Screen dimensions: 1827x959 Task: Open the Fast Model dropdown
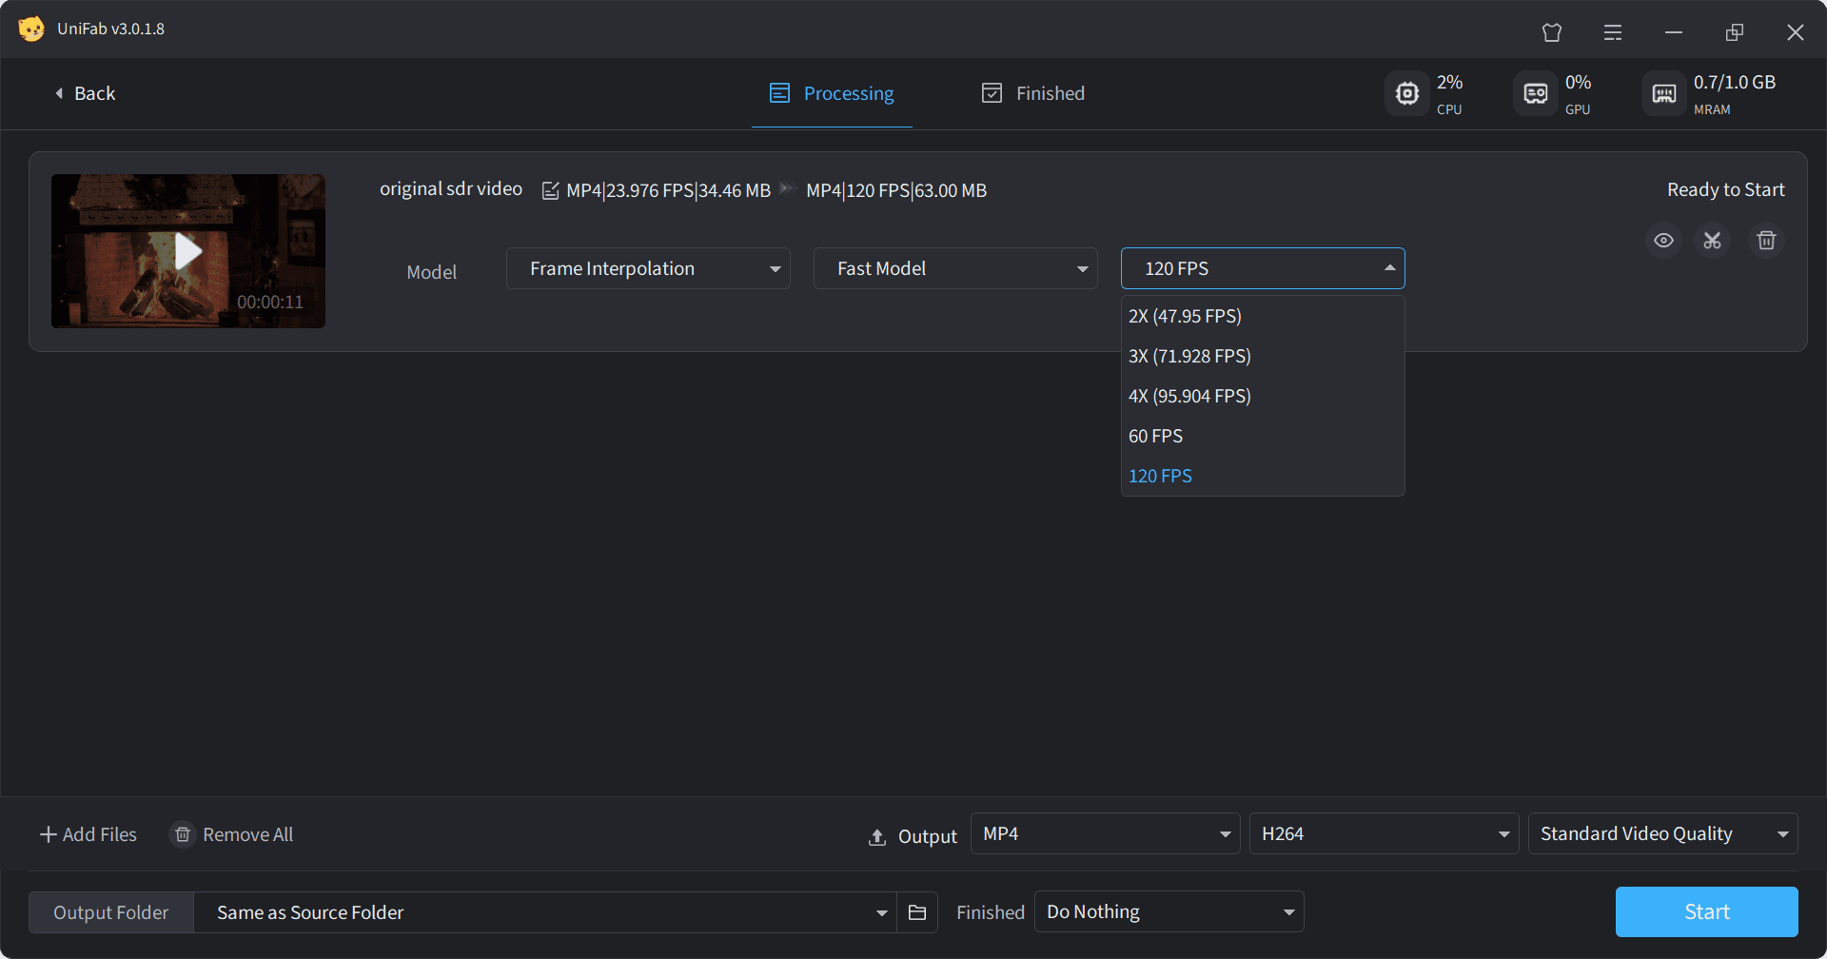coord(955,268)
